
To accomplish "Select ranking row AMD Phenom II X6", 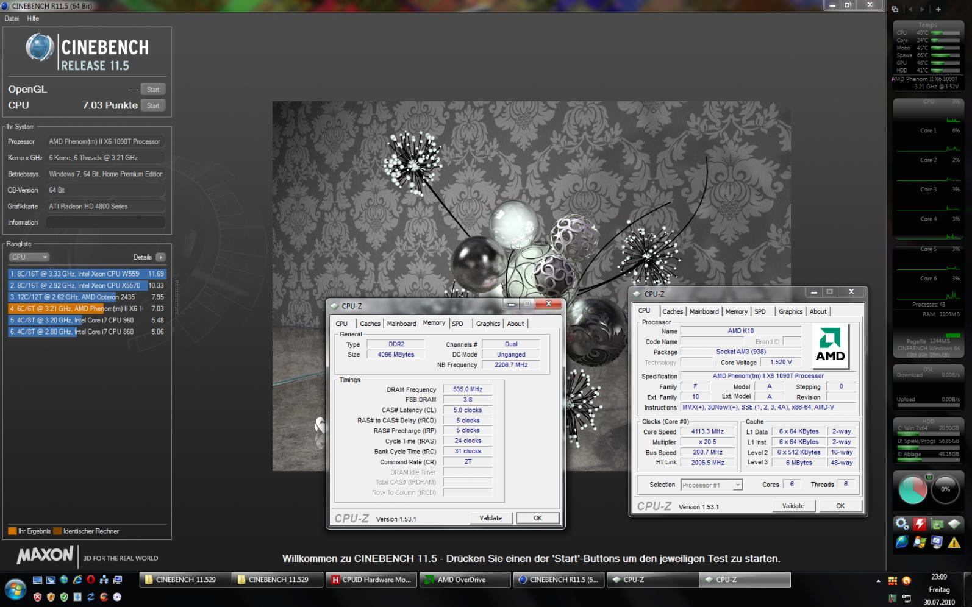I will point(87,308).
